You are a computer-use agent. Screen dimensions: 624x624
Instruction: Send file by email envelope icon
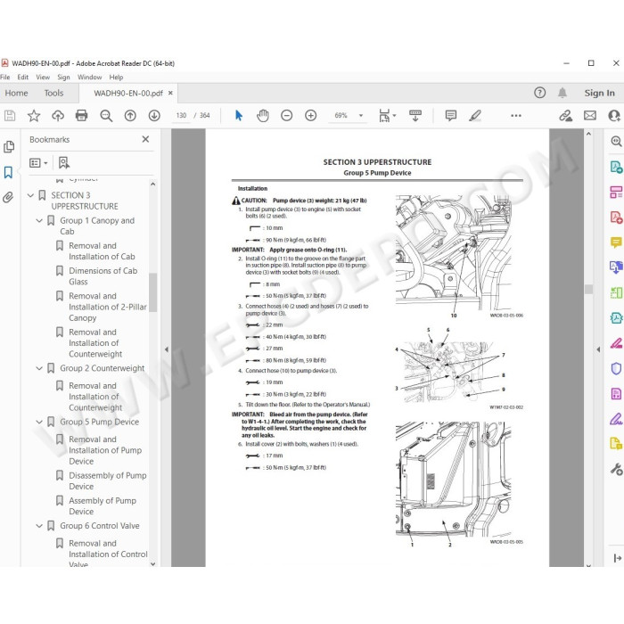point(590,116)
